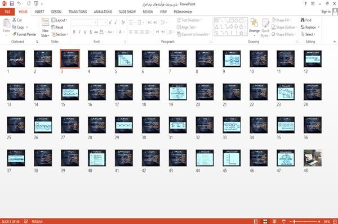Switch to the INSERT tab

click(39, 12)
